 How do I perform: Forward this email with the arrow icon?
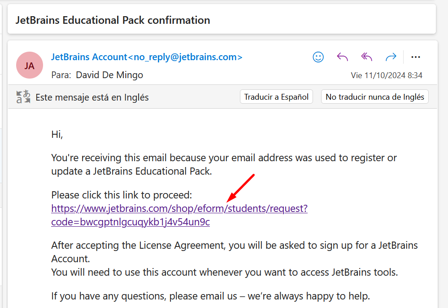(391, 57)
